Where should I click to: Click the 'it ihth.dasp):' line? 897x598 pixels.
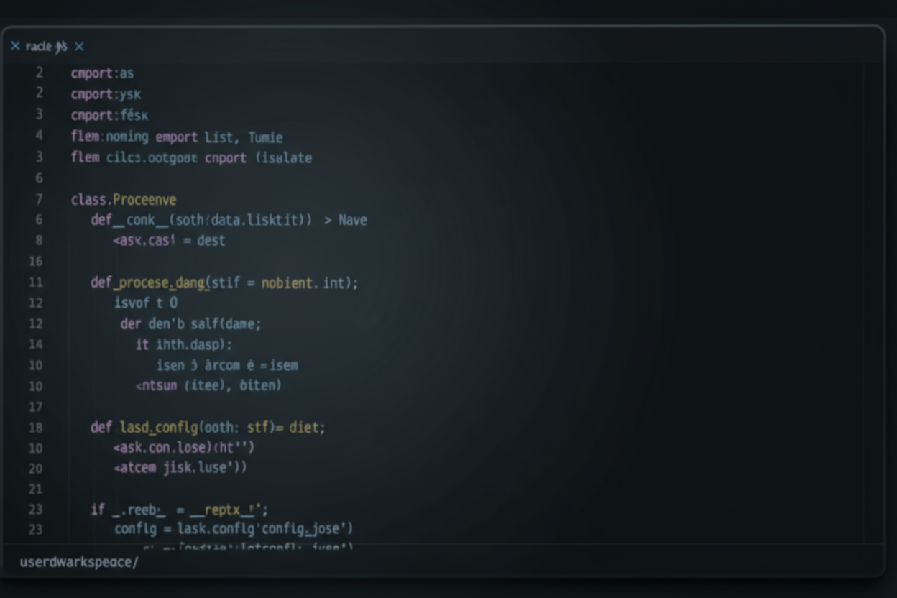click(184, 345)
